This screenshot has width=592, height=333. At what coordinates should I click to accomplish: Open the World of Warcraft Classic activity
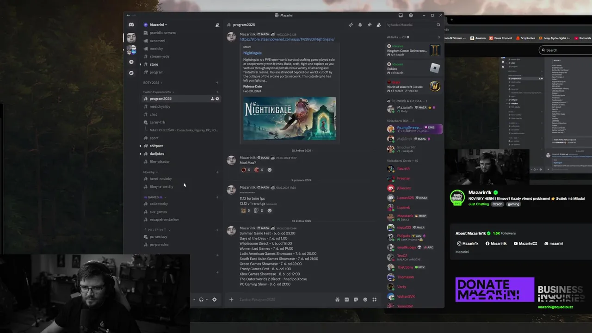414,86
